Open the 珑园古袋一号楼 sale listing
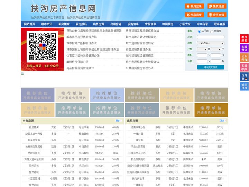The width and height of the screenshot is (249, 187). point(34,134)
